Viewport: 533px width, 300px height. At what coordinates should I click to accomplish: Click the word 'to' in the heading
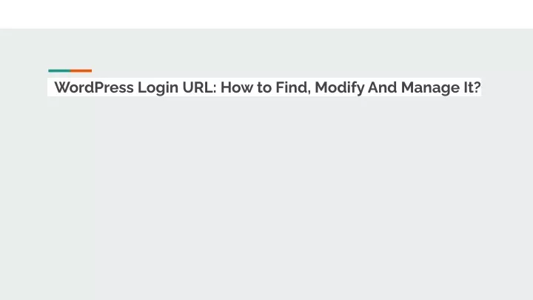[x=264, y=88]
